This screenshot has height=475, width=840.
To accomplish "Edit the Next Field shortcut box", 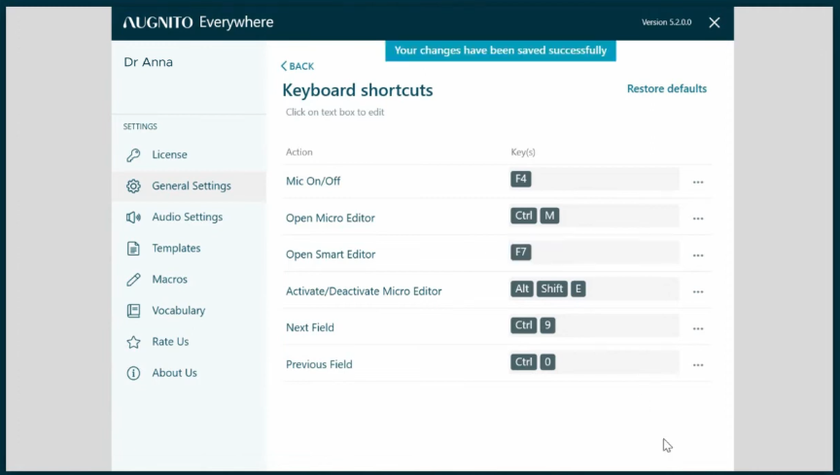I will point(594,325).
